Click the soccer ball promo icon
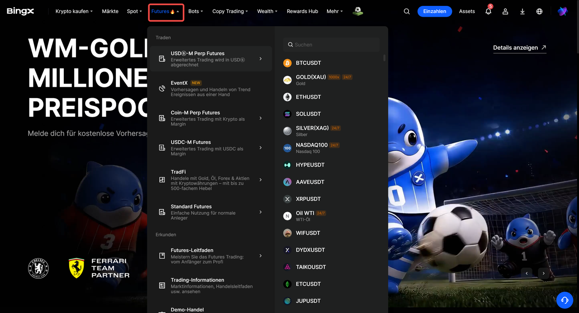Image resolution: width=579 pixels, height=313 pixels. point(358,11)
